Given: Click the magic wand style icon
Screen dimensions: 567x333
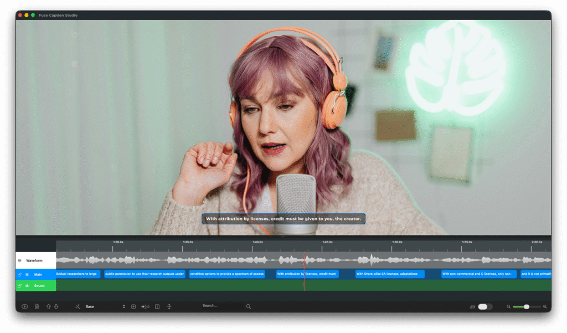Looking at the screenshot, I should tap(78, 306).
